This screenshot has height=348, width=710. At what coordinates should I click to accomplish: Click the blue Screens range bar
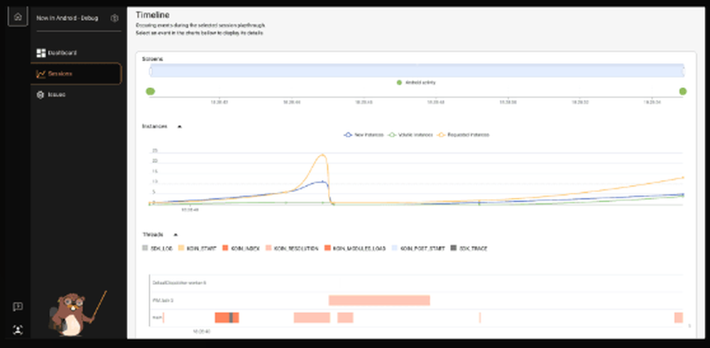(x=417, y=70)
